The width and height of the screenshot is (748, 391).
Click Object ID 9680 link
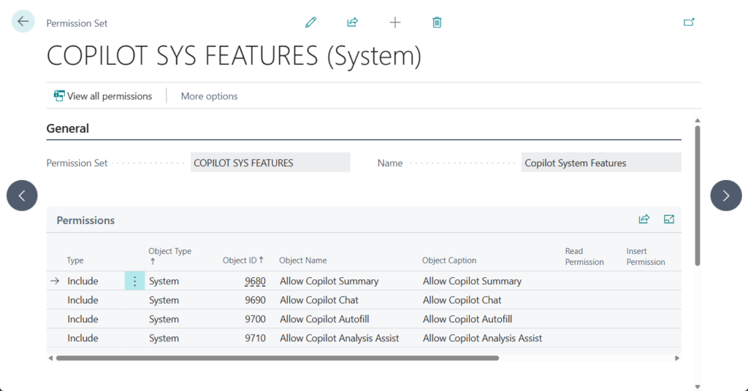click(x=255, y=282)
